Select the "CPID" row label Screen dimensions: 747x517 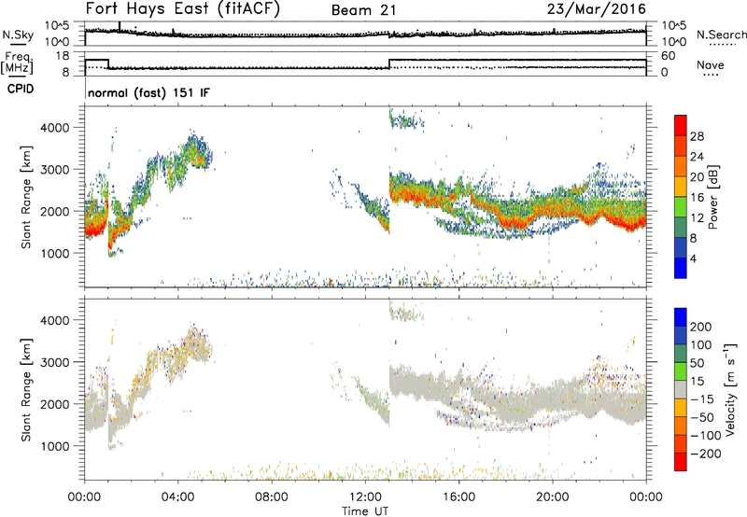point(21,89)
